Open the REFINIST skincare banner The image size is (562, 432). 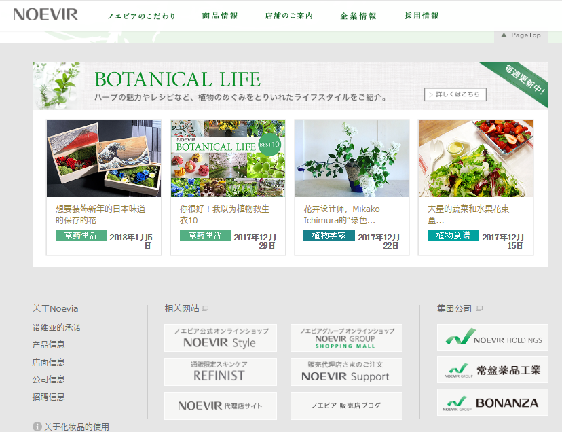pyautogui.click(x=221, y=372)
